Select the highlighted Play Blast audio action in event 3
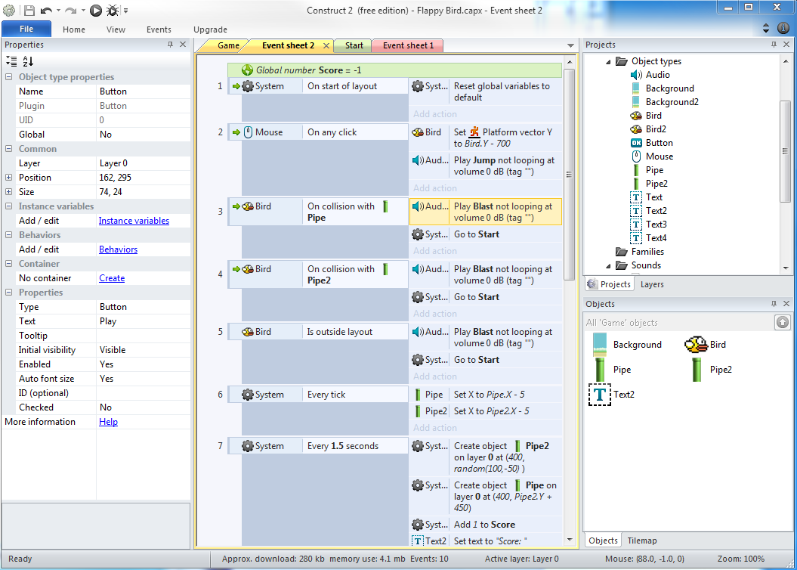 [486, 212]
